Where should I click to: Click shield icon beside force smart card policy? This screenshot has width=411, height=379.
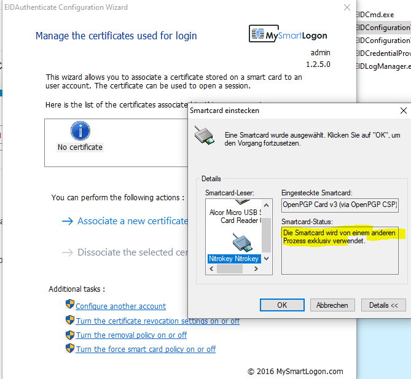(70, 348)
